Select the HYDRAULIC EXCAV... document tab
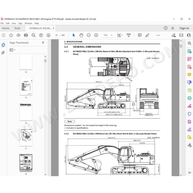This screenshot has height=193, width=193. click(40, 28)
